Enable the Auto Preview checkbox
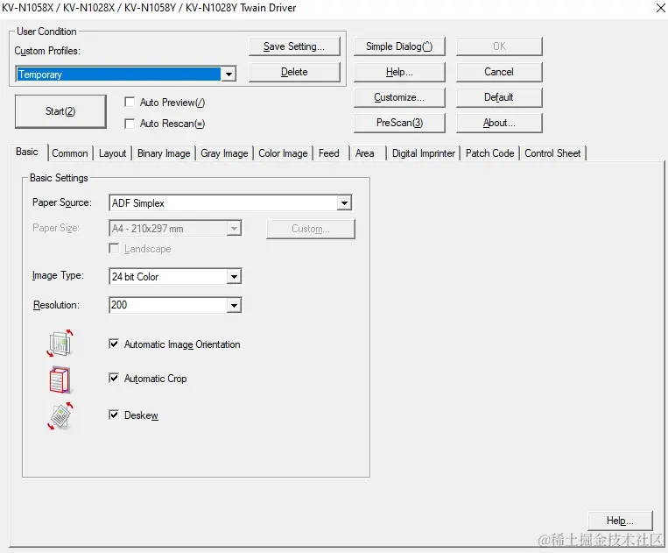The height and width of the screenshot is (553, 668). click(130, 102)
